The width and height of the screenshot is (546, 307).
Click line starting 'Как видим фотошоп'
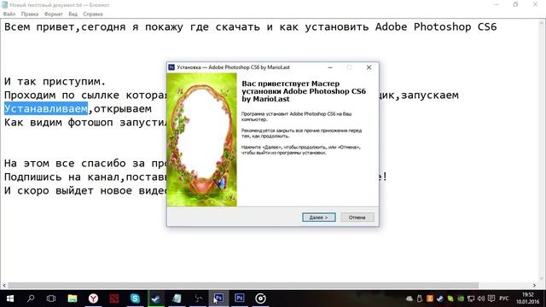click(85, 123)
